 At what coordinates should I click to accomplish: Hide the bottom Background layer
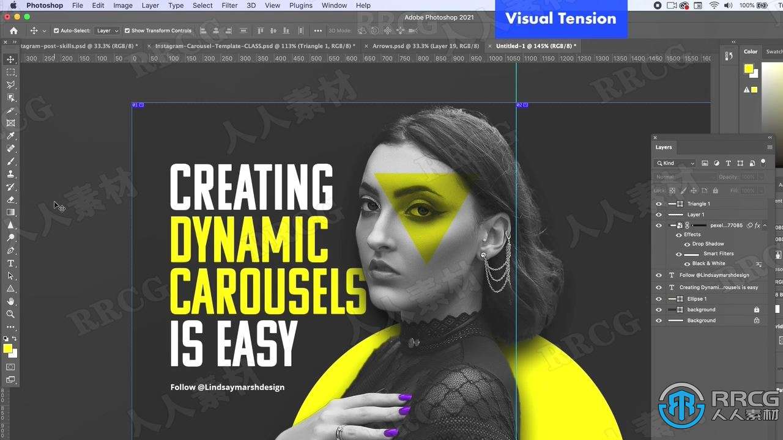pyautogui.click(x=659, y=321)
